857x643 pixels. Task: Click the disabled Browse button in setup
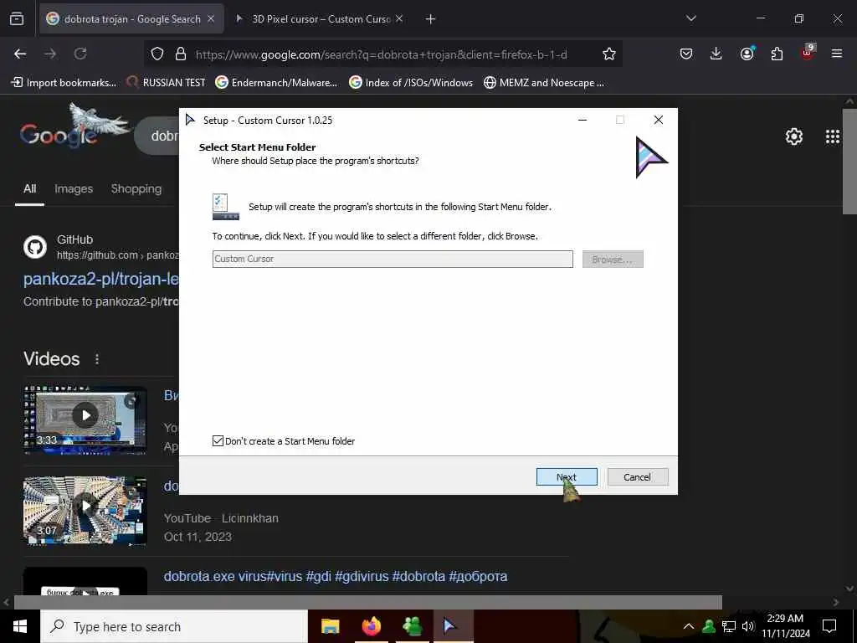pos(612,260)
